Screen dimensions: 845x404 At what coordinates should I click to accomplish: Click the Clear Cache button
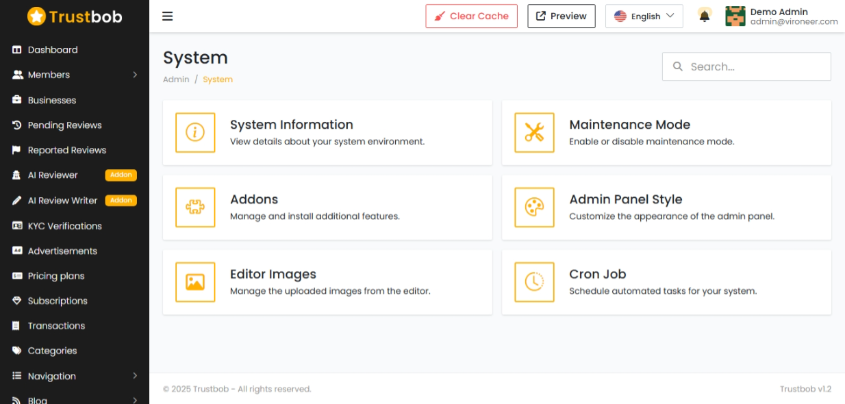pos(471,16)
